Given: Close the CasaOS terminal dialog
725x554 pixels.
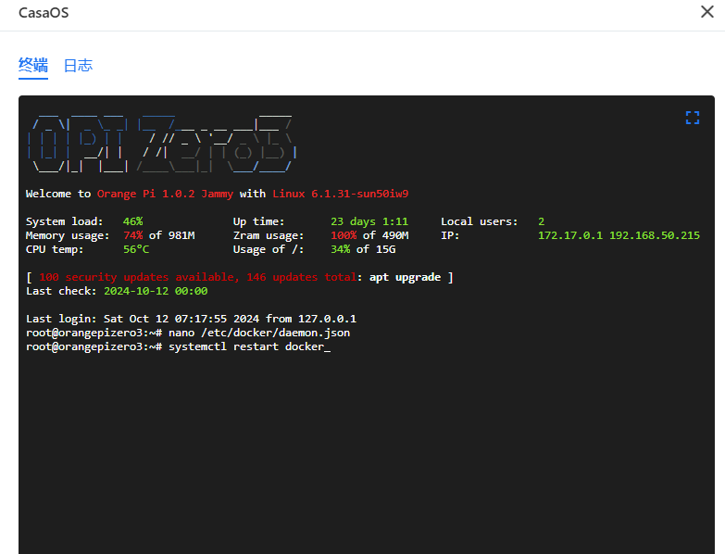Looking at the screenshot, I should point(707,12).
